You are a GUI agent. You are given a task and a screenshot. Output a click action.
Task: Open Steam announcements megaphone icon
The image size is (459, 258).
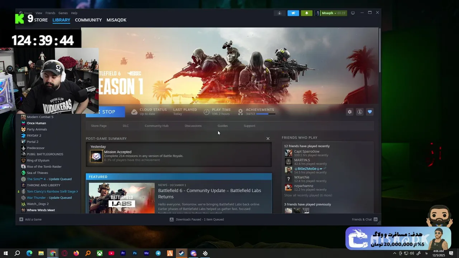pos(293,13)
